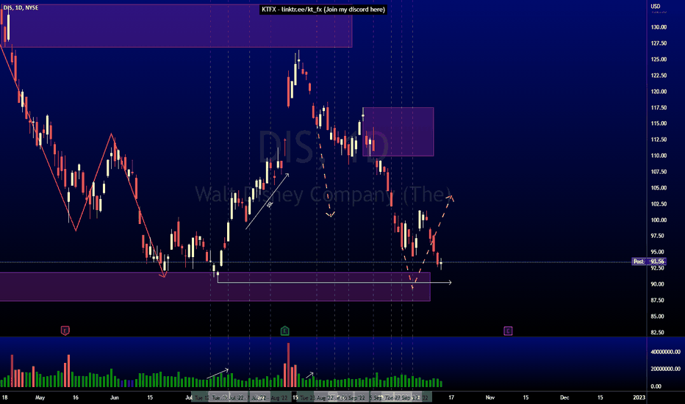This screenshot has width=685, height=404.
Task: Click the 82.50 price axis label
Action: click(657, 332)
